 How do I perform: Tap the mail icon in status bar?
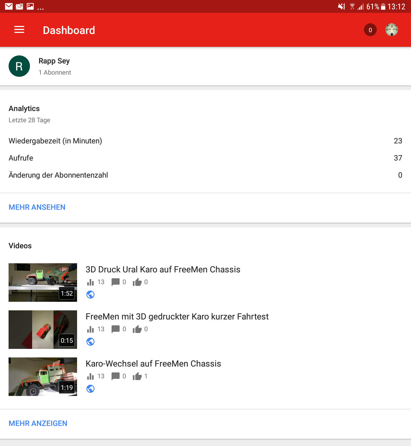pos(9,6)
